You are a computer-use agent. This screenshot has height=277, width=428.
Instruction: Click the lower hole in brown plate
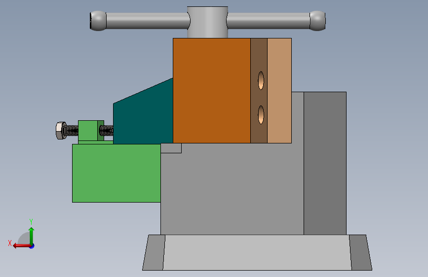coord(261,115)
